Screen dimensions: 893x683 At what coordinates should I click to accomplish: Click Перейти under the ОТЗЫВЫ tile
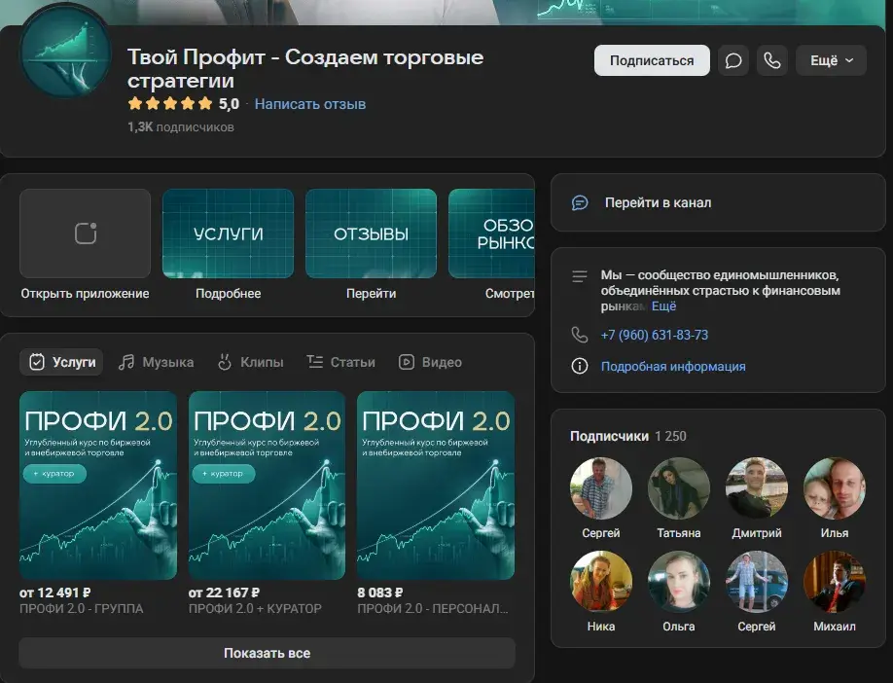[x=371, y=294]
